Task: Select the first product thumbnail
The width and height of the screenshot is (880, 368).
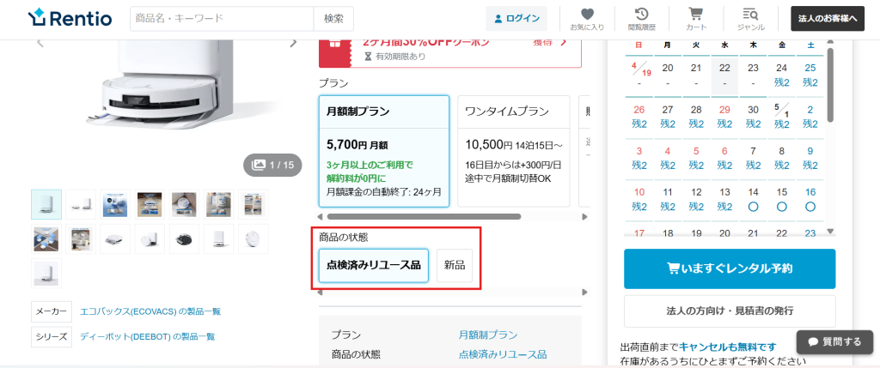Action: (x=46, y=204)
